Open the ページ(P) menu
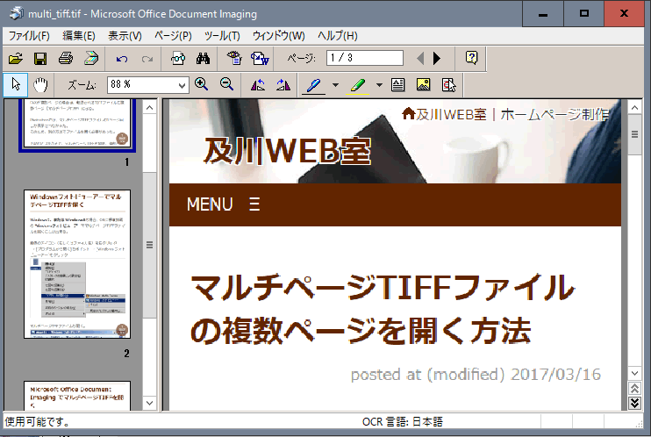The width and height of the screenshot is (651, 437). 173,36
